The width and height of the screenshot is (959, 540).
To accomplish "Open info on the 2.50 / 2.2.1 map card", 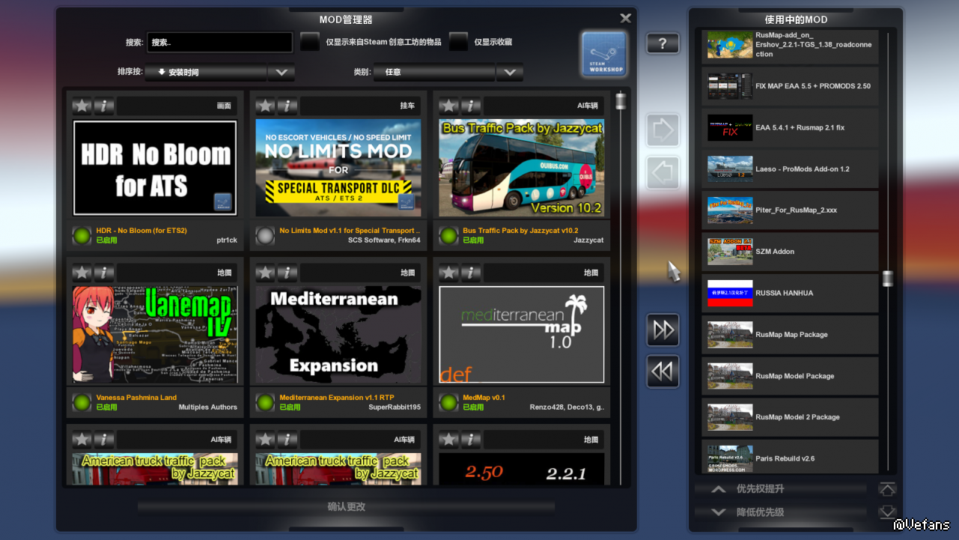I will pyautogui.click(x=471, y=440).
